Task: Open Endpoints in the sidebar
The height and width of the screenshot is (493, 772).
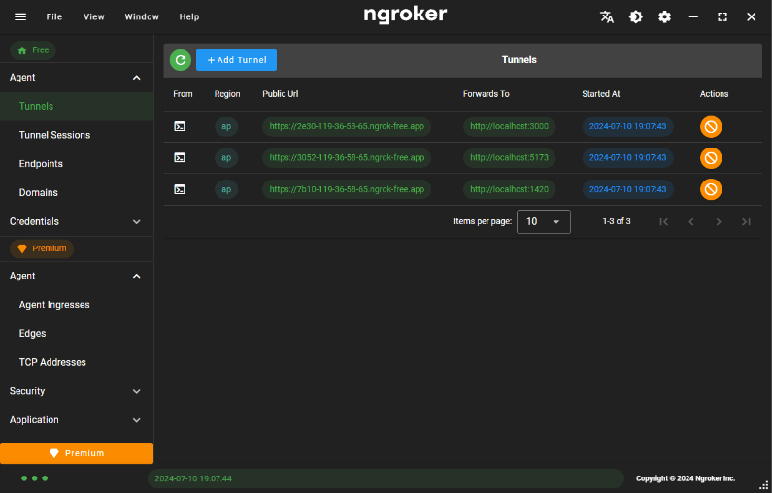Action: point(77,164)
